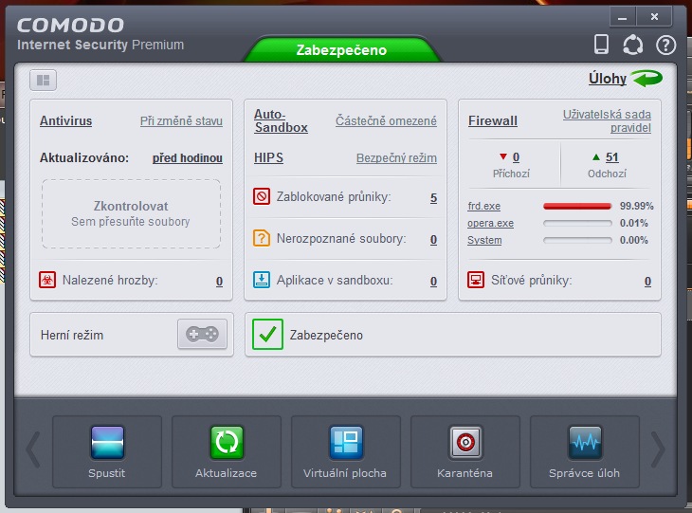Open the Aktualizace update icon
This screenshot has height=513, width=692.
(x=226, y=444)
